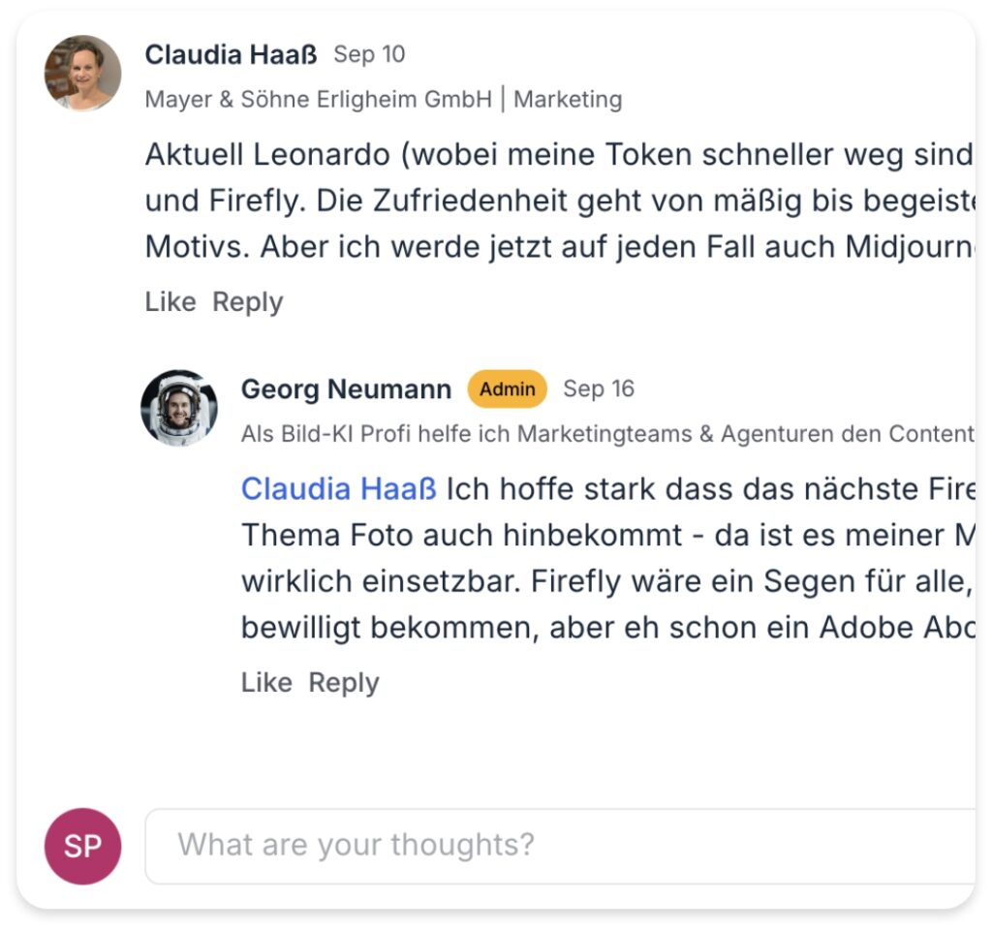Click the comment line starting 'und Firefly'

pyautogui.click(x=558, y=201)
